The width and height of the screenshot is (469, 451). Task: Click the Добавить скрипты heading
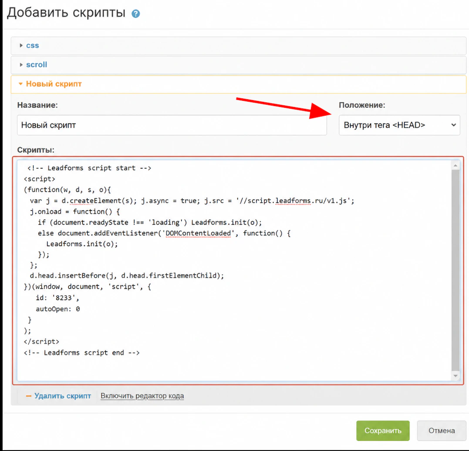(x=66, y=13)
